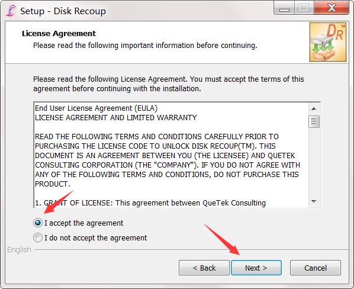Viewport: 354px width, 289px height.
Task: Go back with the "< Back" button
Action: (204, 268)
